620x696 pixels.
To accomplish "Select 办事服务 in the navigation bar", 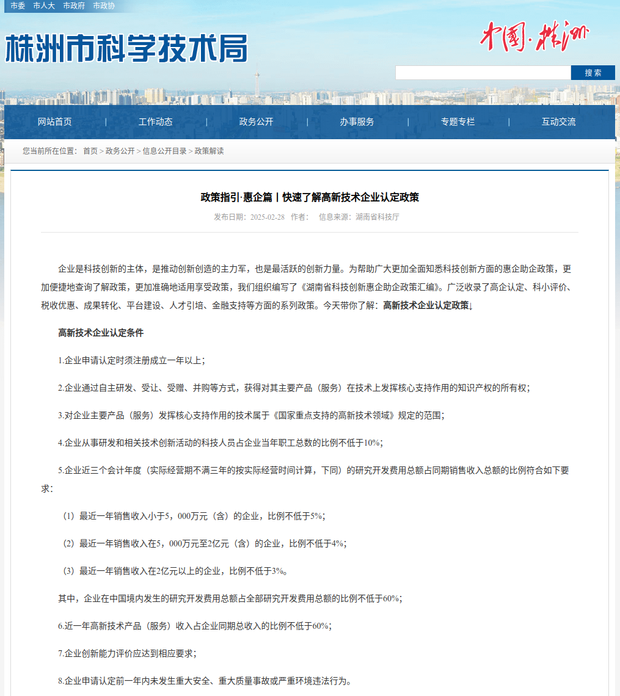I will click(x=357, y=121).
